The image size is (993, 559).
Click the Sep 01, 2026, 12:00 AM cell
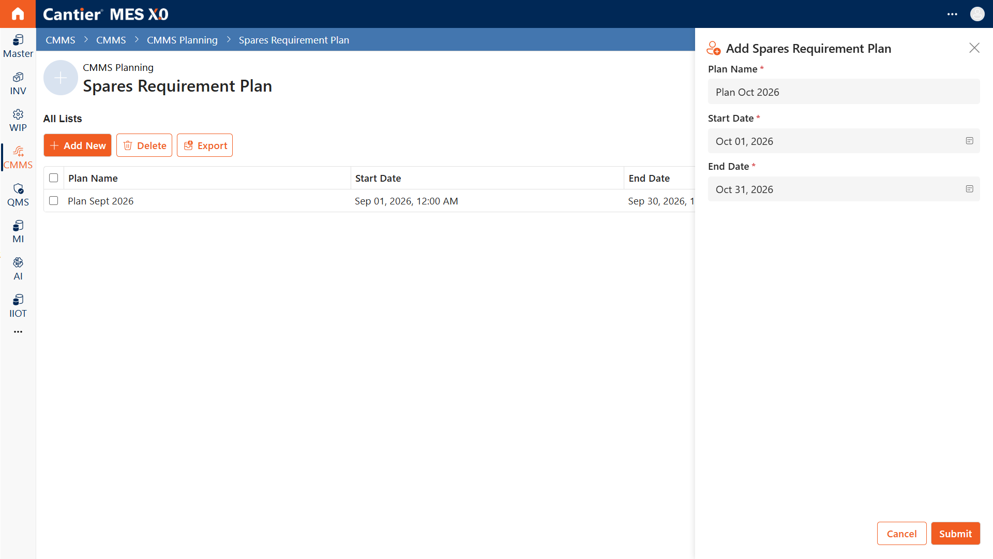[407, 201]
